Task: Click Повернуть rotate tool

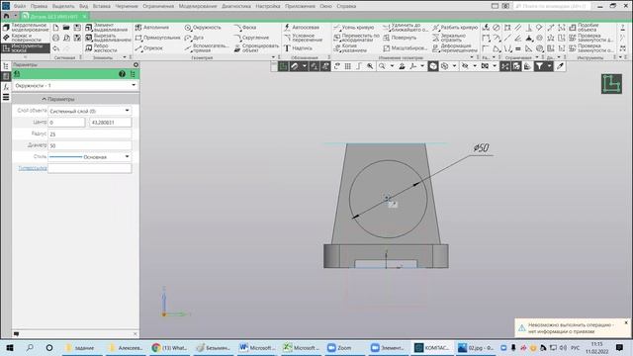Action: (400, 38)
